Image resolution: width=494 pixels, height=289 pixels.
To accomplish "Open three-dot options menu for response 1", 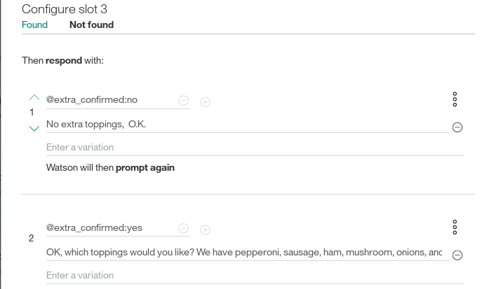I will point(455,99).
